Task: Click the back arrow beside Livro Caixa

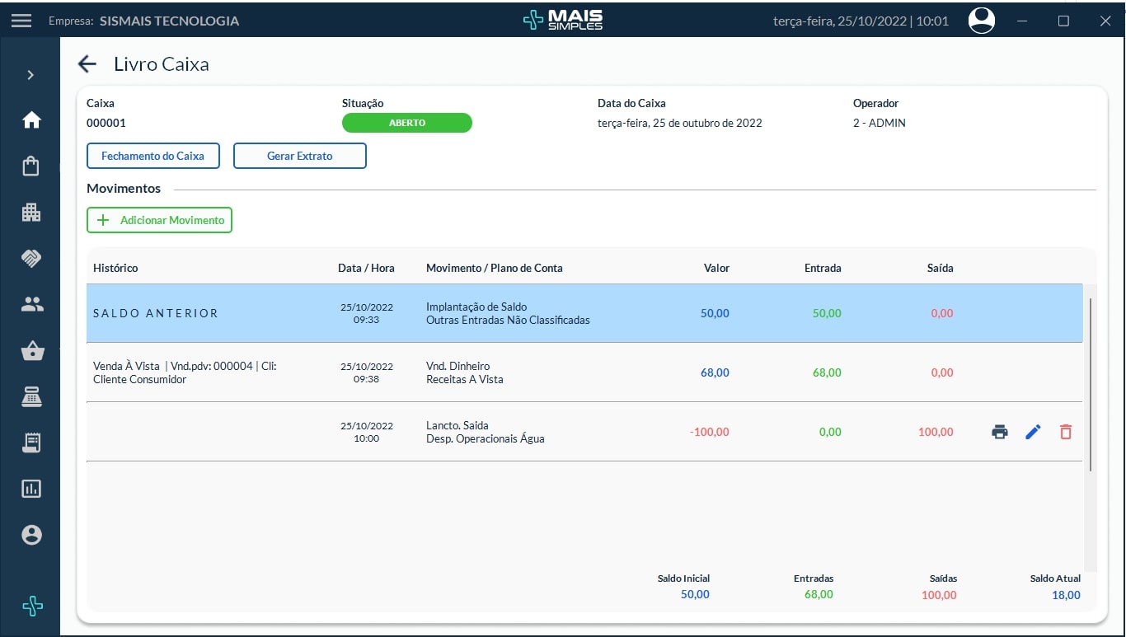Action: [x=87, y=64]
